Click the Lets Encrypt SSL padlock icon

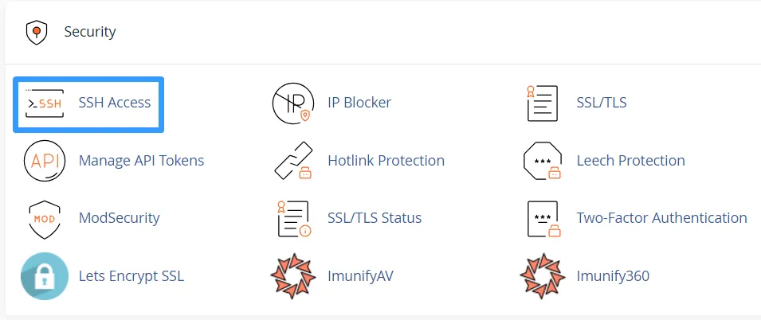point(44,276)
